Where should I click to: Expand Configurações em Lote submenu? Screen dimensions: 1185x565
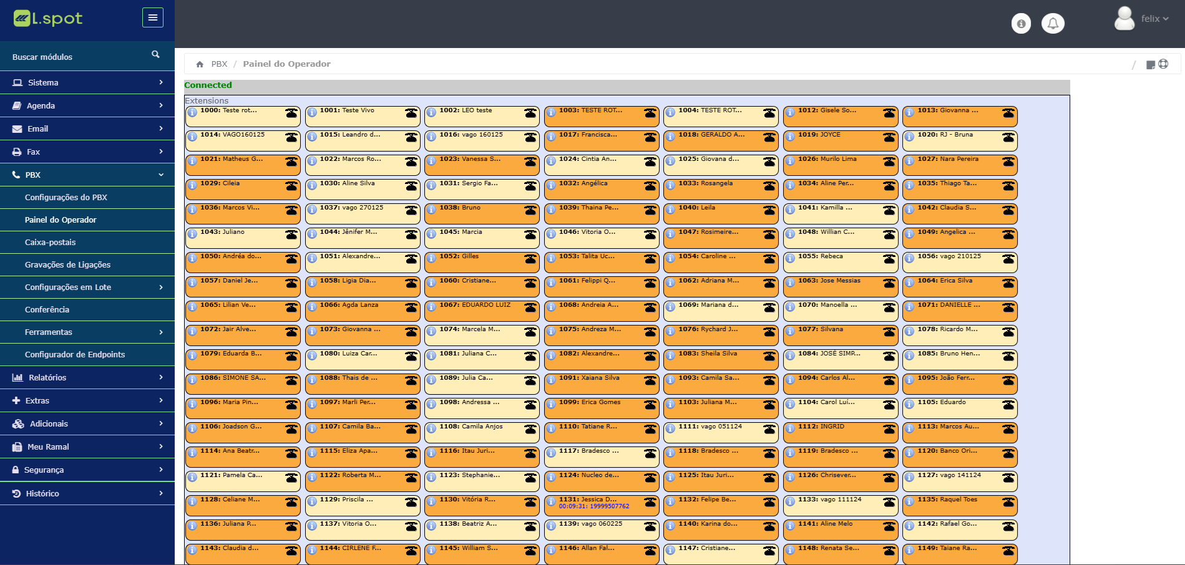[87, 287]
